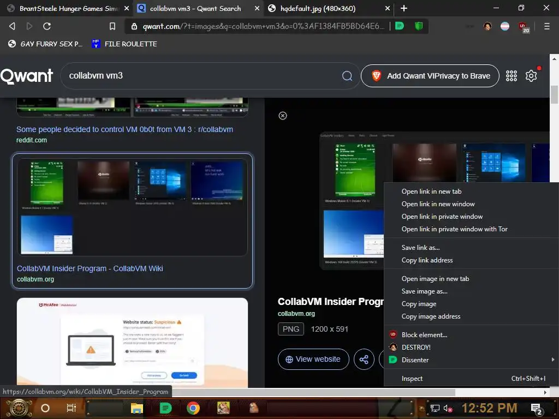Open the FILE ROULETTE bookmark
The width and height of the screenshot is (559, 419).
[x=124, y=44]
